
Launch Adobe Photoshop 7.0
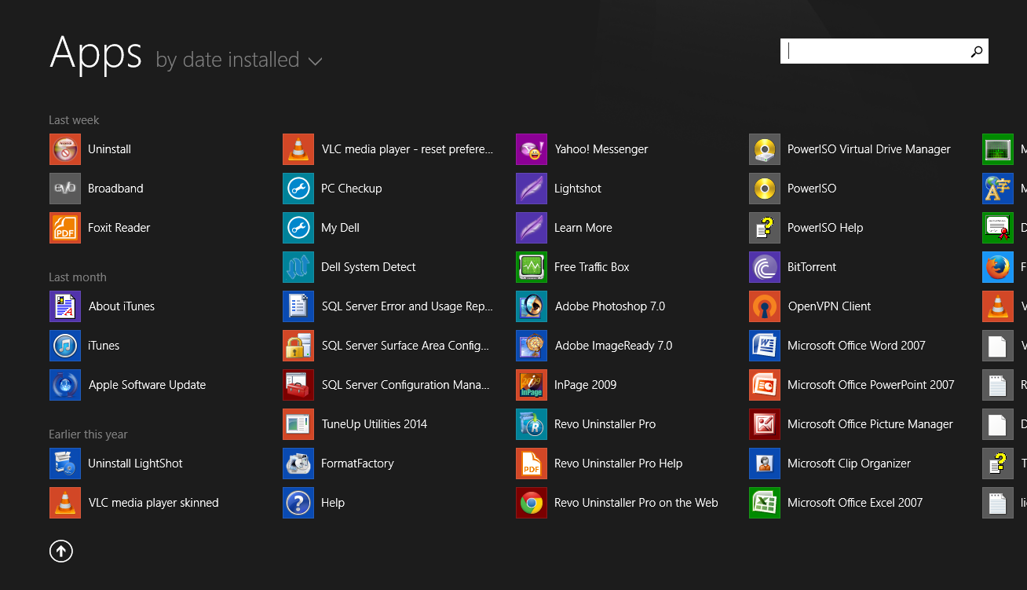(591, 306)
